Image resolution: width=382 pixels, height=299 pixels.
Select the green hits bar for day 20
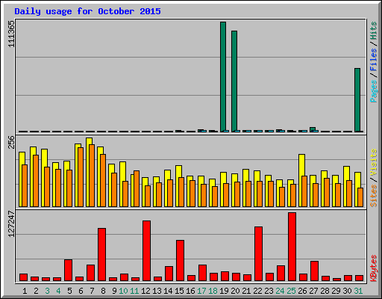click(234, 81)
